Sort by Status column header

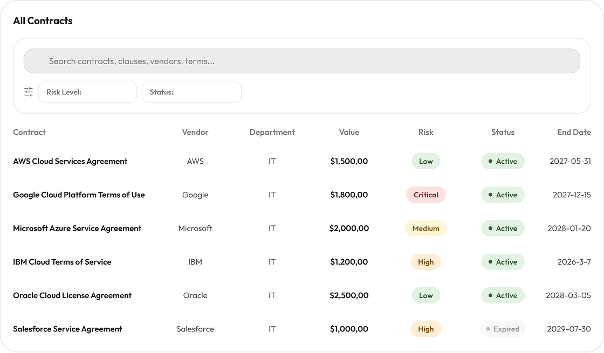(503, 132)
